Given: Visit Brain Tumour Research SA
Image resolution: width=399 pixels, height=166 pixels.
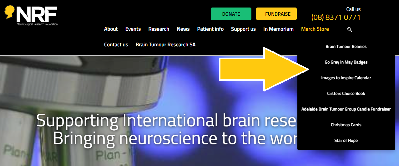Looking at the screenshot, I should click(x=165, y=44).
